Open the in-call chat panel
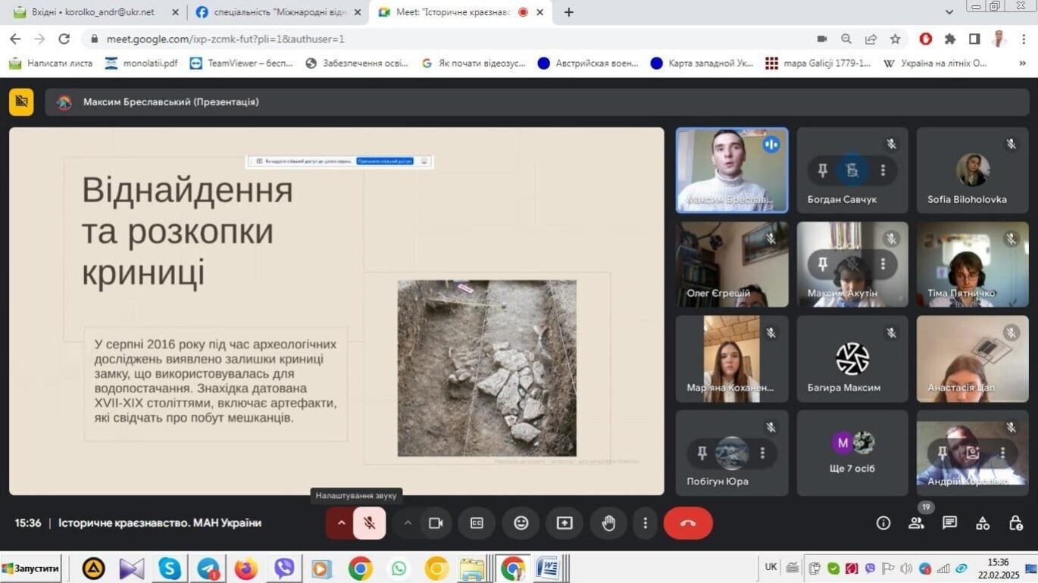 (x=949, y=523)
